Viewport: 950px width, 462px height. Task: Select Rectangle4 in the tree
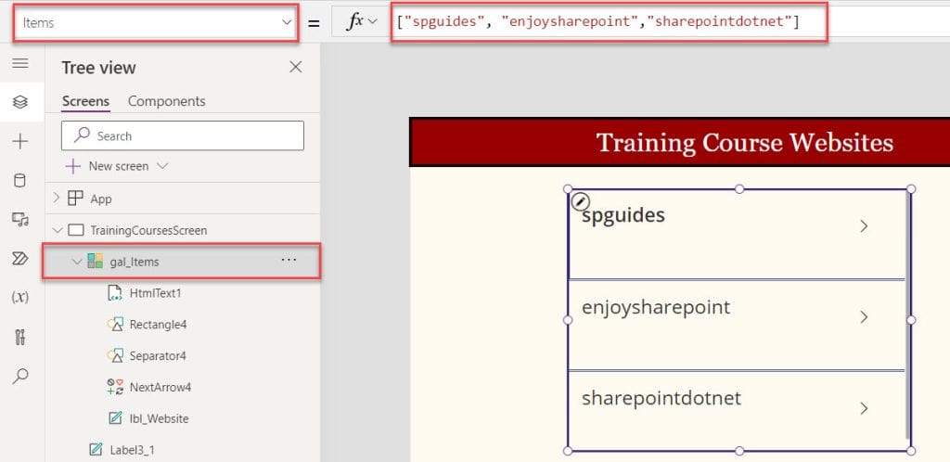(x=158, y=325)
